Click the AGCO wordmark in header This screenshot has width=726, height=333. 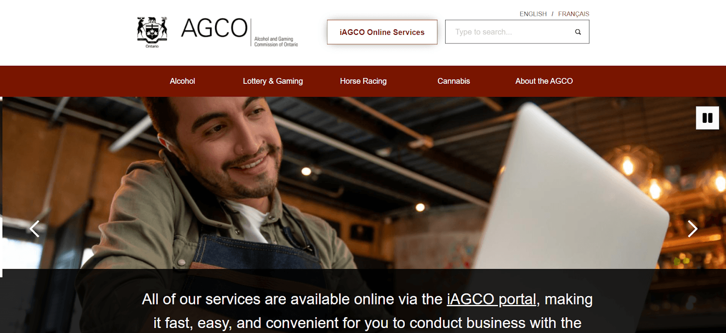[x=214, y=28]
